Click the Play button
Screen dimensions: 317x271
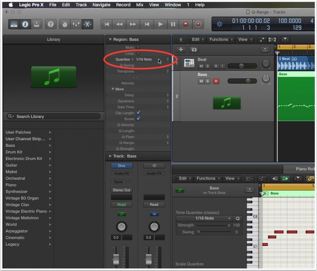pyautogui.click(x=161, y=24)
